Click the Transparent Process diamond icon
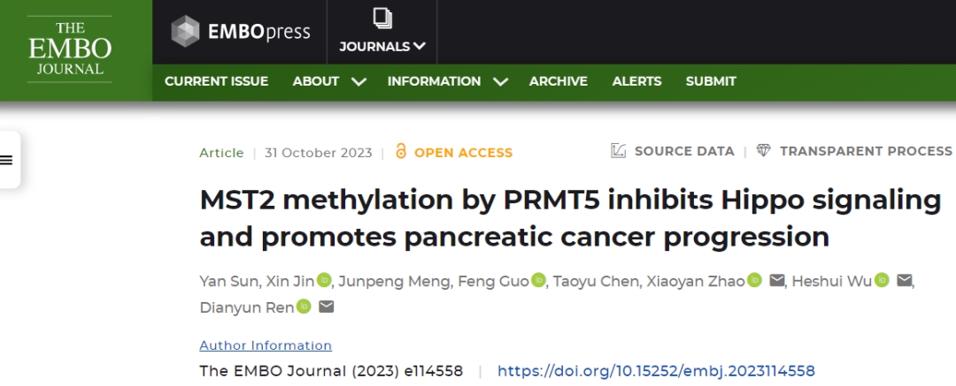This screenshot has width=956, height=386. [764, 151]
